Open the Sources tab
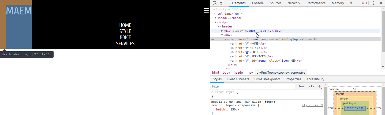The image size is (385, 115). (275, 3)
